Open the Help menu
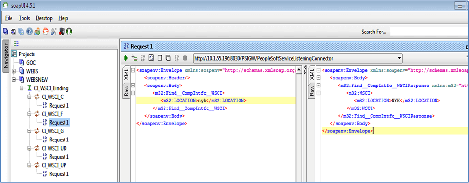The image size is (469, 183). click(63, 18)
